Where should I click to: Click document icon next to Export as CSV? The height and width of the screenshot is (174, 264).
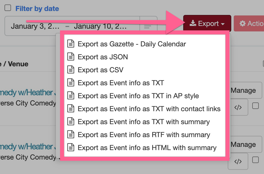[x=71, y=70]
